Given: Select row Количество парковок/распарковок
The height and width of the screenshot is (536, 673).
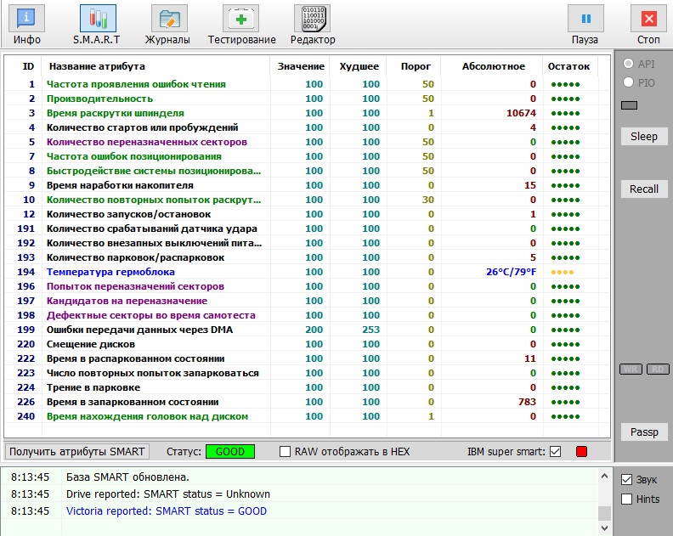Looking at the screenshot, I should (x=307, y=257).
